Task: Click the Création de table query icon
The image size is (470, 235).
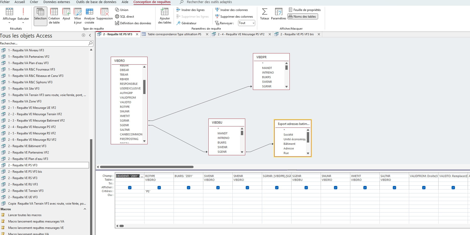Action: pos(54,16)
